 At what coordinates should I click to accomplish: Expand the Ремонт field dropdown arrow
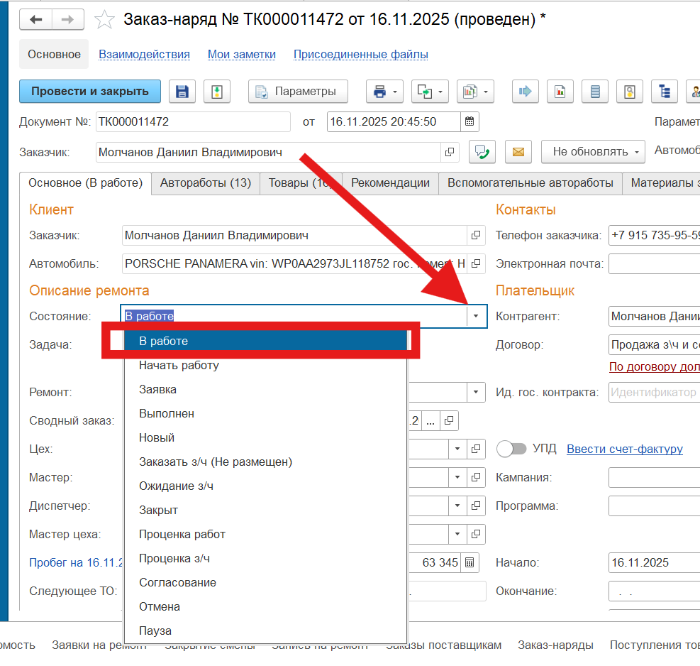tap(475, 392)
